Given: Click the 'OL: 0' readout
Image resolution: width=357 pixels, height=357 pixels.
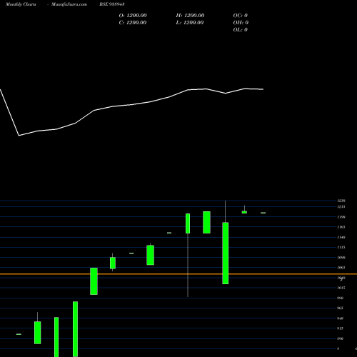Looking at the screenshot, I should point(241,30).
